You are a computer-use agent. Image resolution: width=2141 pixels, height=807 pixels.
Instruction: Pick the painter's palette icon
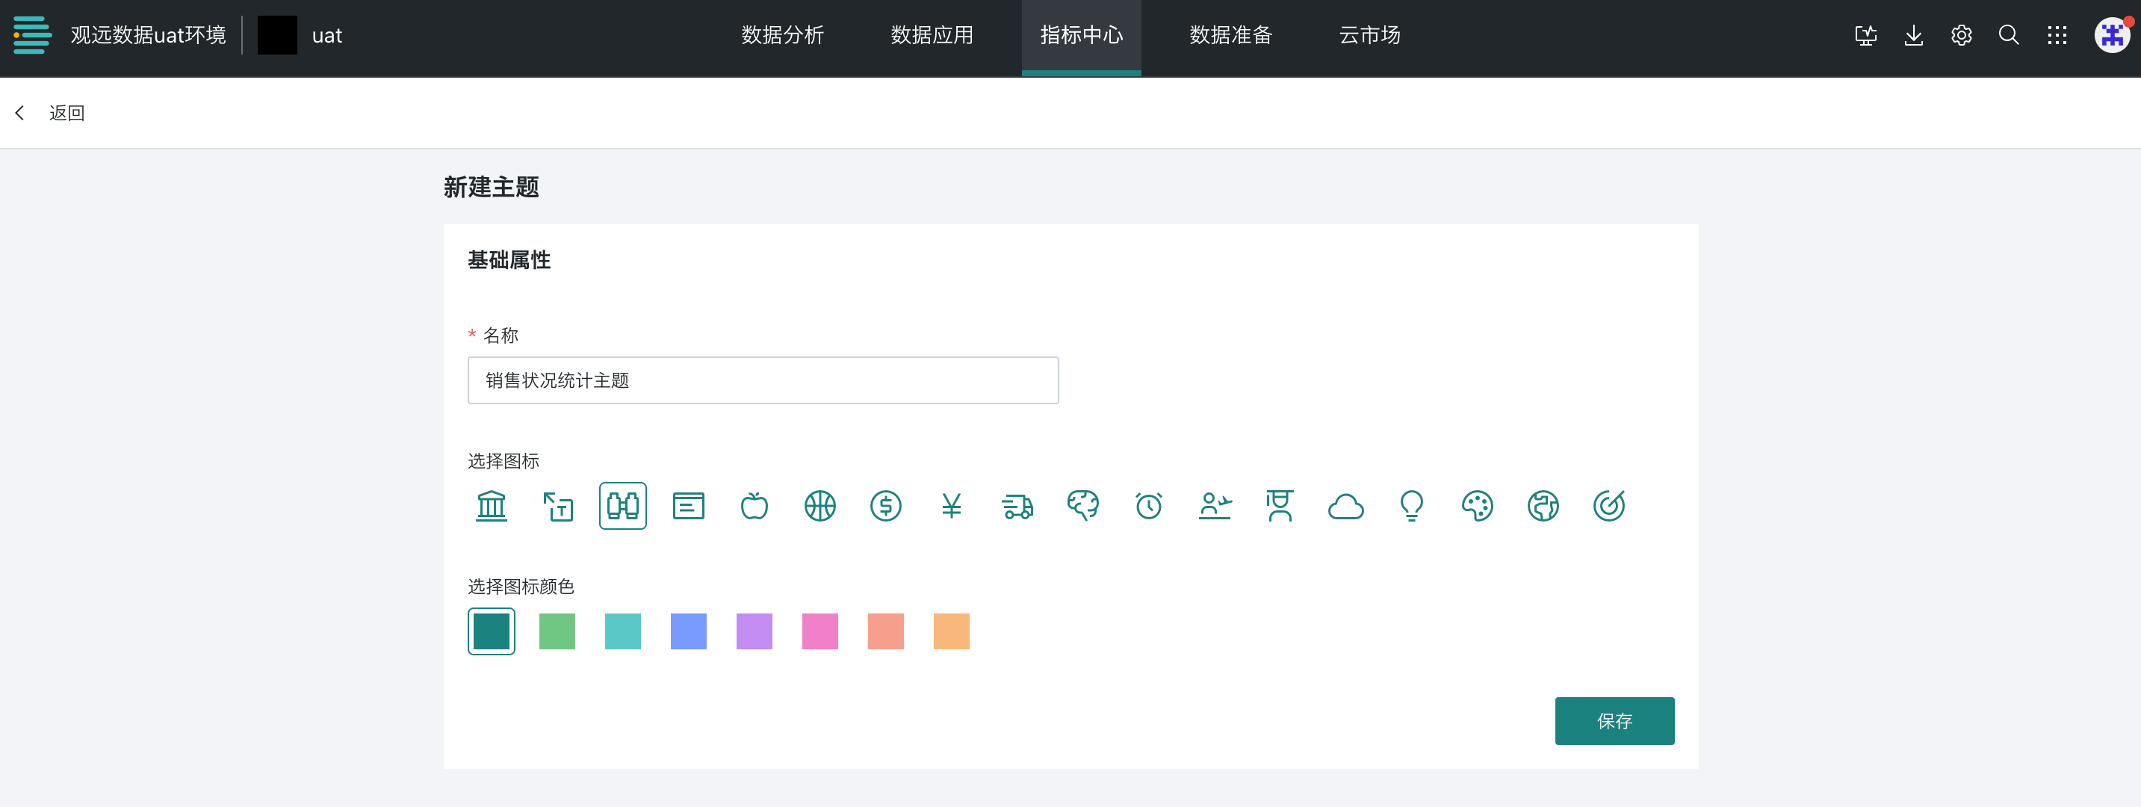(x=1477, y=505)
